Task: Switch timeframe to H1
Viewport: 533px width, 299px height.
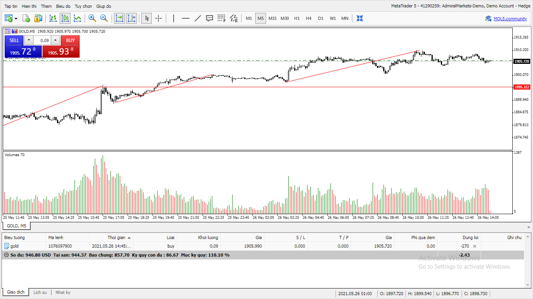Action: [x=297, y=18]
